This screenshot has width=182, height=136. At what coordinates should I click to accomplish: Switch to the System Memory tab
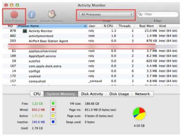point(61,94)
